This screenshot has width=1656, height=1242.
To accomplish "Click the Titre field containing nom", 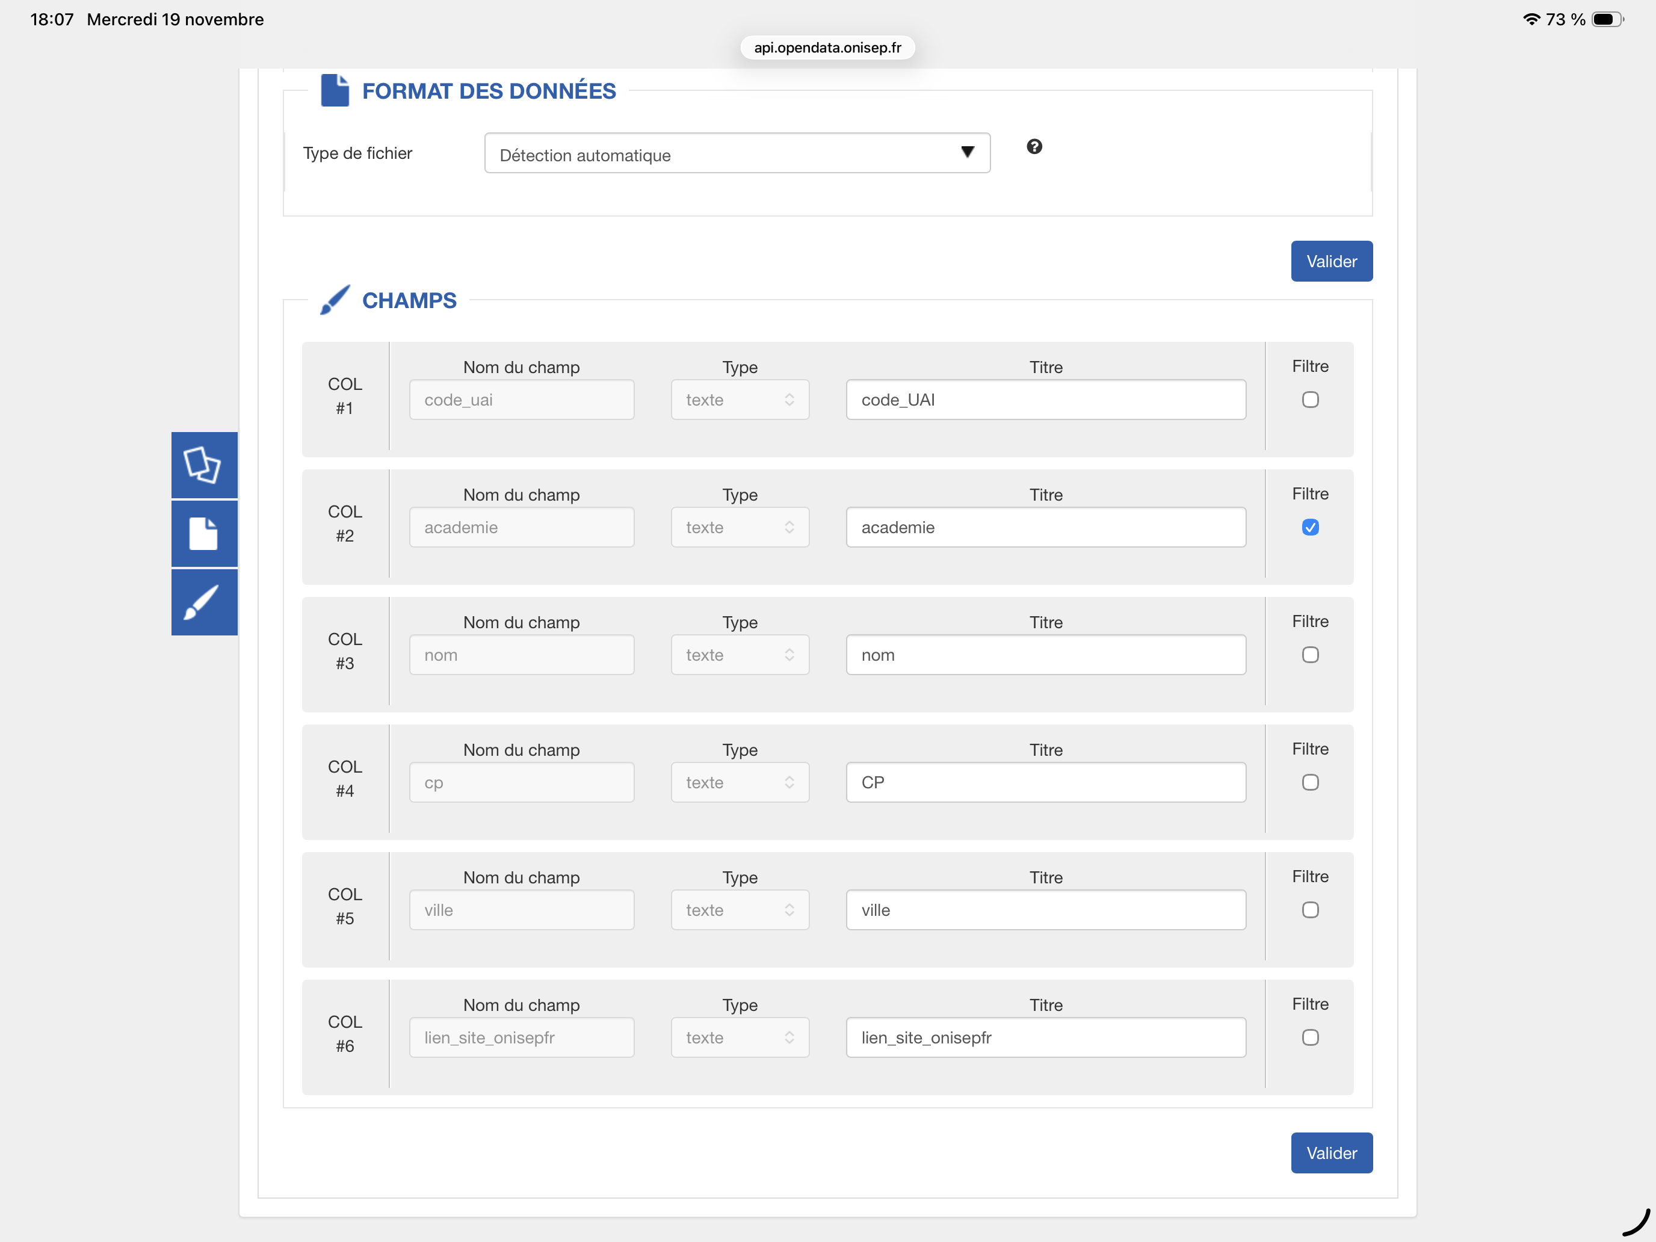I will pos(1045,655).
